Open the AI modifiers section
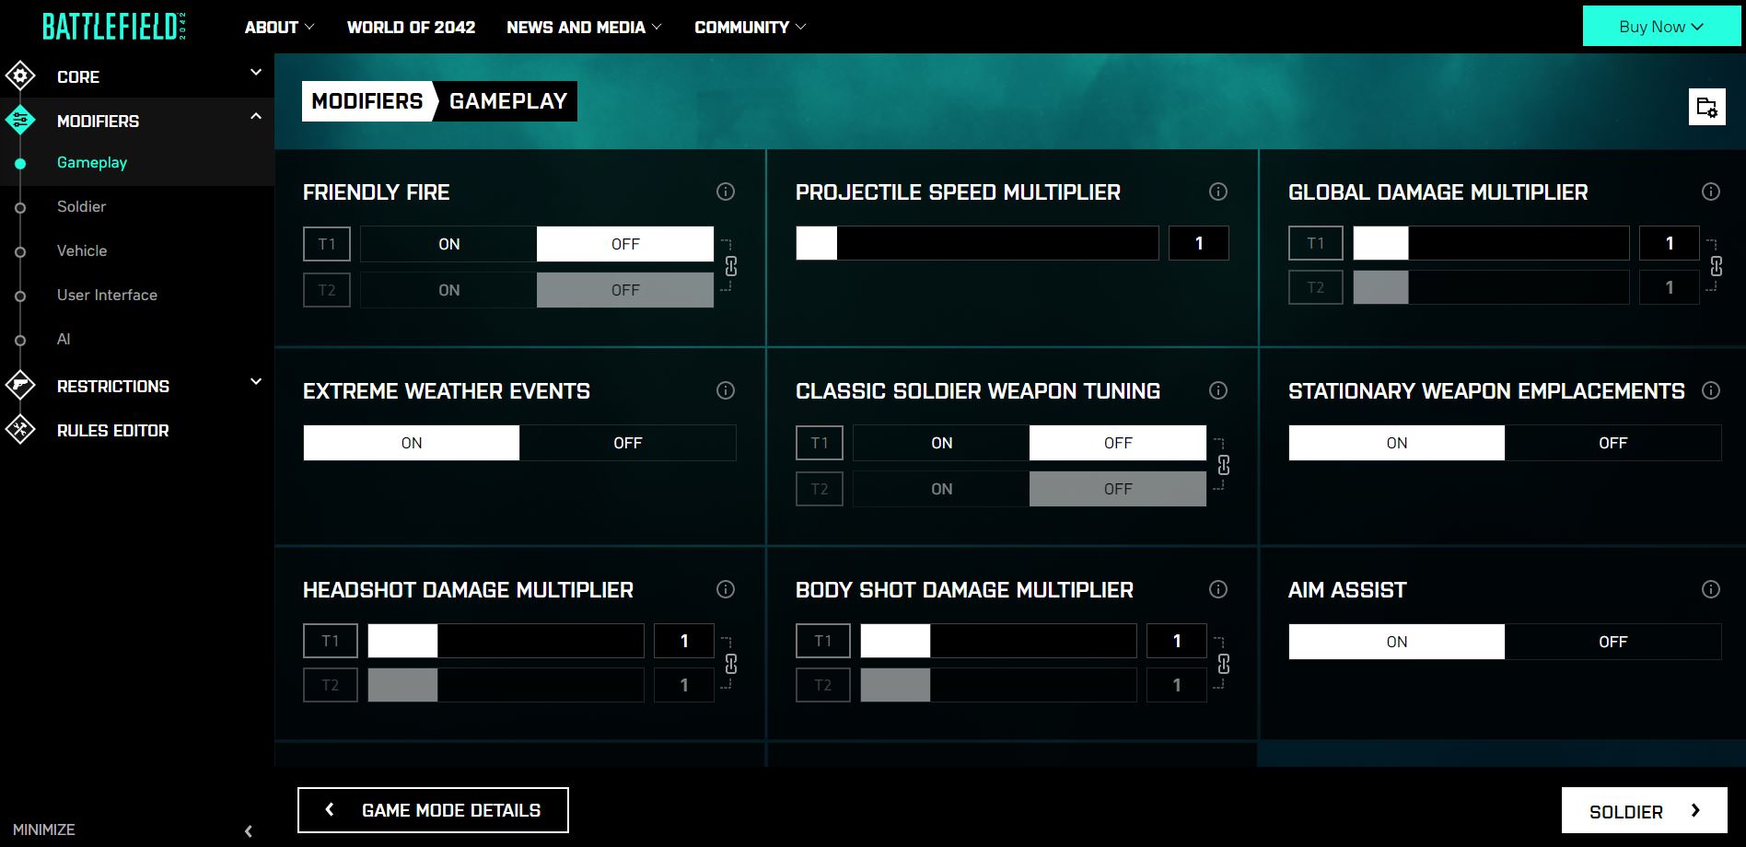 64,340
